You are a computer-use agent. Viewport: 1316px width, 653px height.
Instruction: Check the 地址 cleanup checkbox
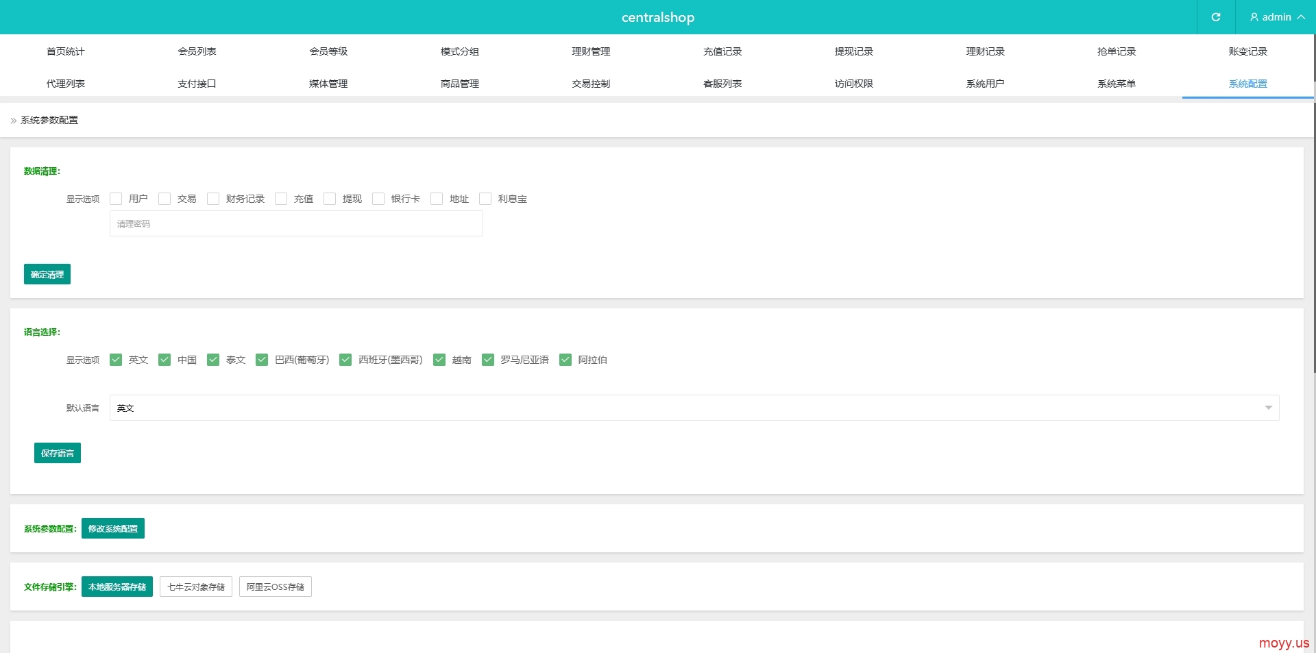pyautogui.click(x=437, y=199)
